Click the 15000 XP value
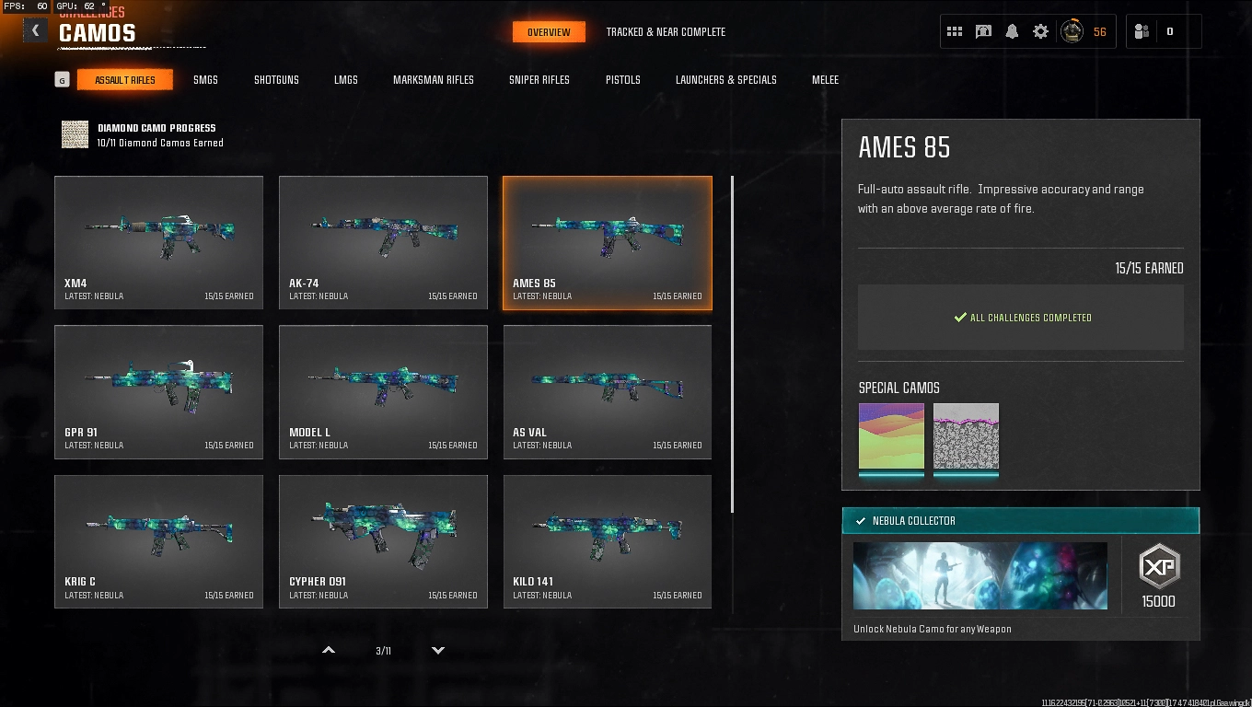The image size is (1252, 707). [1158, 601]
